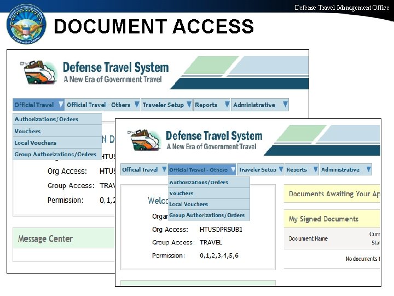Open Administrative menu in back window
This screenshot has width=394, height=296.
pos(260,105)
